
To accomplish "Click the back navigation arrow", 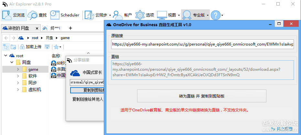I will click(x=6, y=38).
